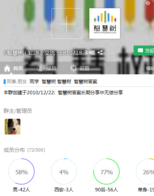Click the 智慧树 group logo thumbnail
The width and height of the screenshot is (154, 196).
click(x=105, y=23)
